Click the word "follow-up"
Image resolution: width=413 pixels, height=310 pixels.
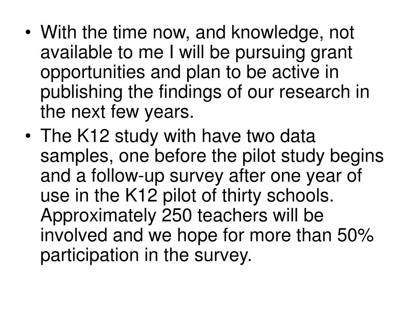pos(128,176)
